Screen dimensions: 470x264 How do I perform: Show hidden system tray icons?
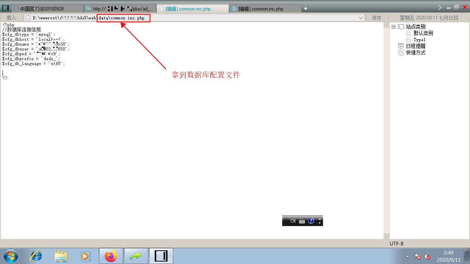tap(407, 256)
